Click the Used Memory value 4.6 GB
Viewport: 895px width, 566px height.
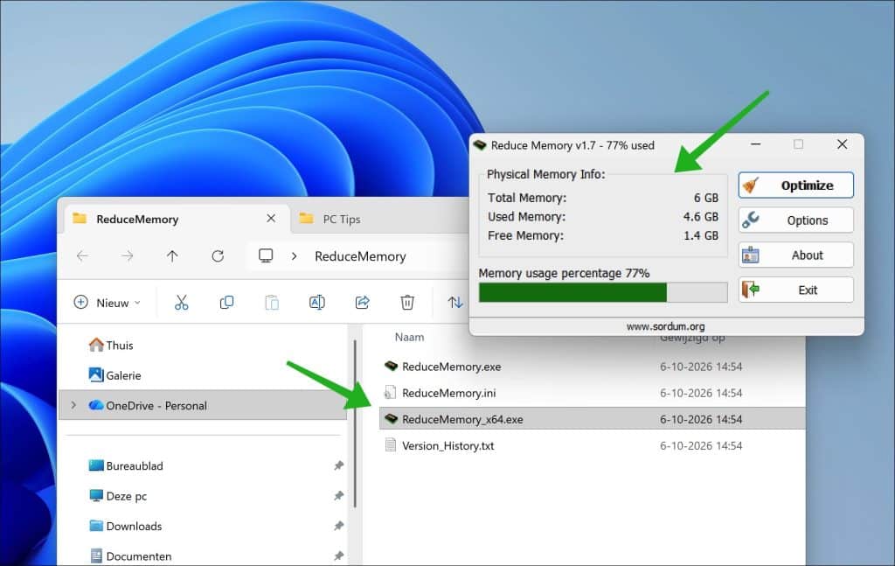pyautogui.click(x=701, y=216)
